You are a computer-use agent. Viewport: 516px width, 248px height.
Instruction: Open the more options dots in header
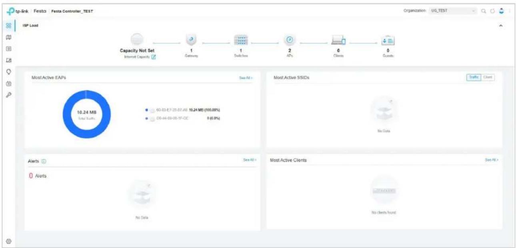510,11
